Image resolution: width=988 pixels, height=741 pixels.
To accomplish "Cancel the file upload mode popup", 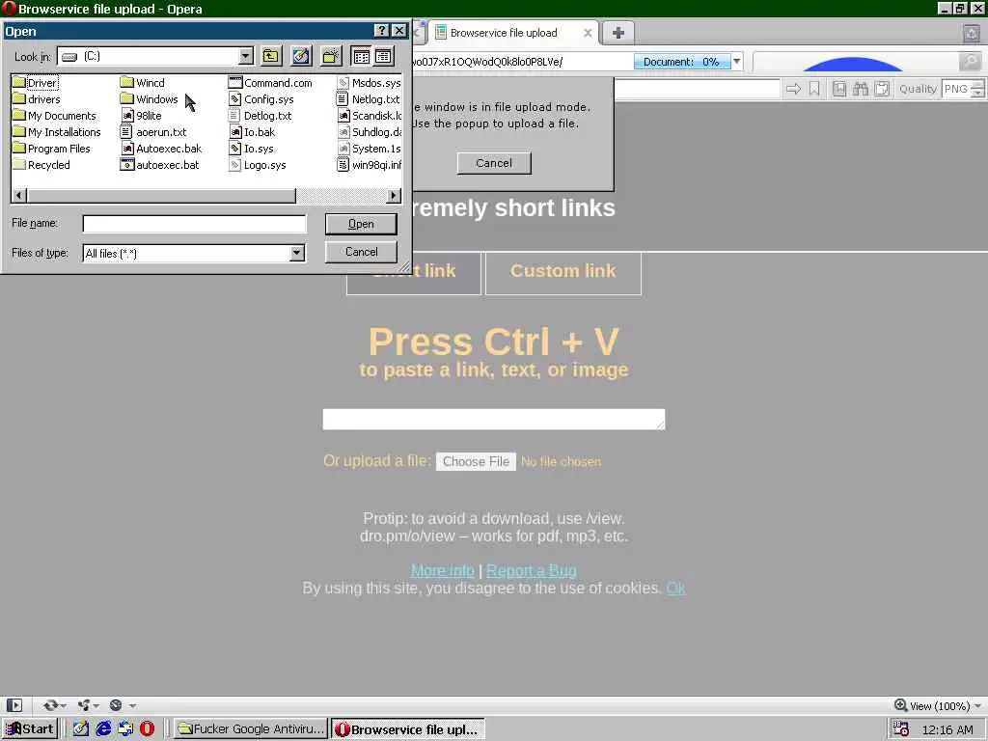I will point(494,163).
